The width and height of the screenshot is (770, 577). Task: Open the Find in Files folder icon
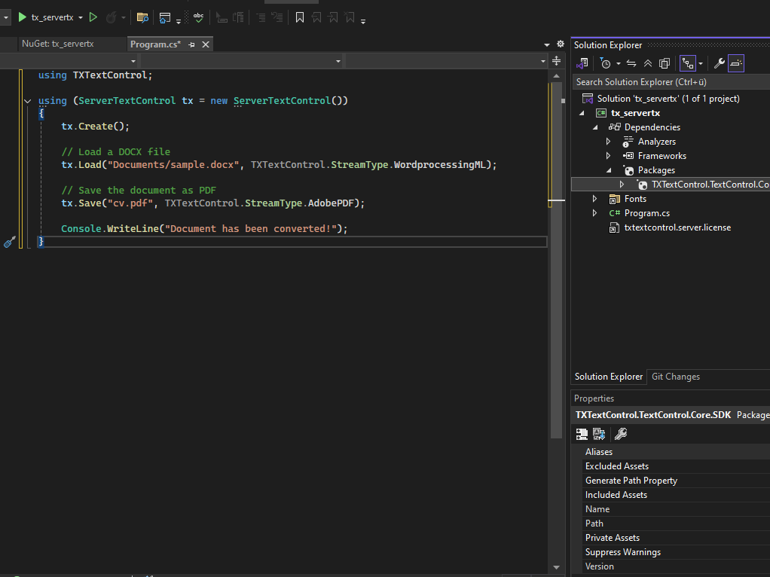click(142, 17)
